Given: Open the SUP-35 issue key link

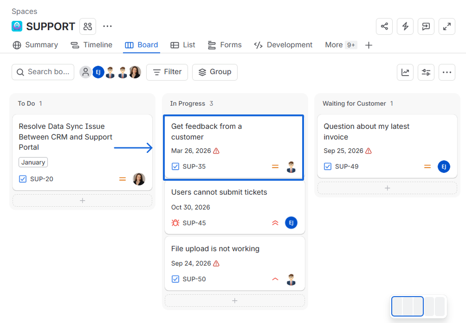Looking at the screenshot, I should pyautogui.click(x=194, y=166).
